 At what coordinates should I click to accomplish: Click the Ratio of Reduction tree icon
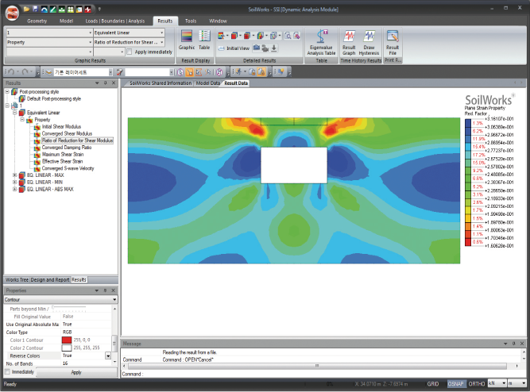pyautogui.click(x=37, y=140)
